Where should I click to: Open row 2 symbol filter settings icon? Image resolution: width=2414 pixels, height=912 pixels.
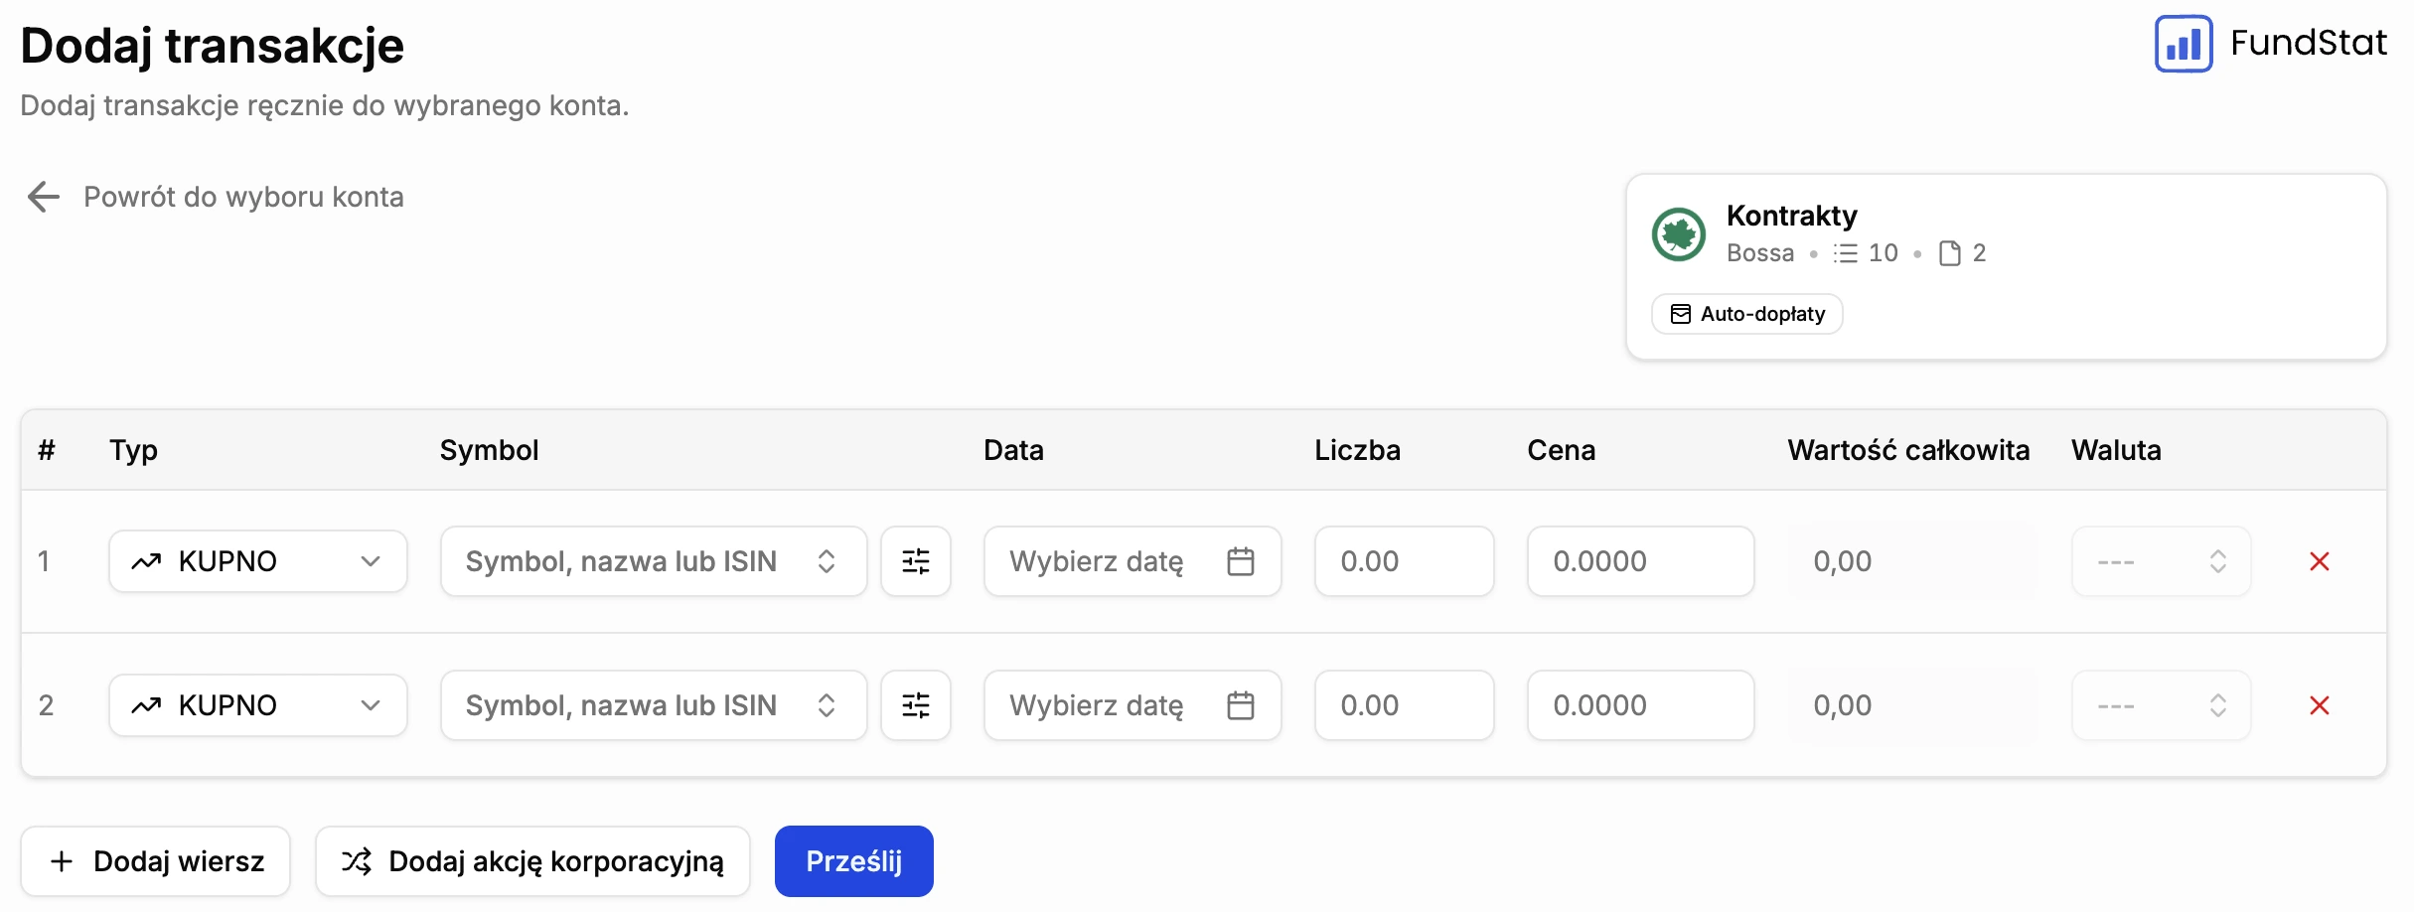click(916, 705)
